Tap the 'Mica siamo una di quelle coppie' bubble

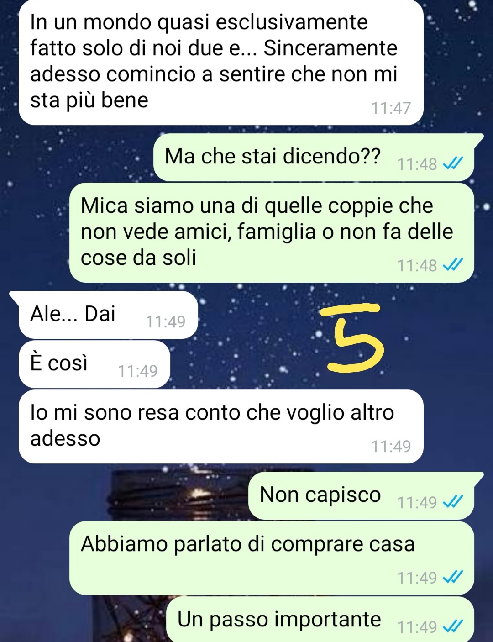[272, 233]
